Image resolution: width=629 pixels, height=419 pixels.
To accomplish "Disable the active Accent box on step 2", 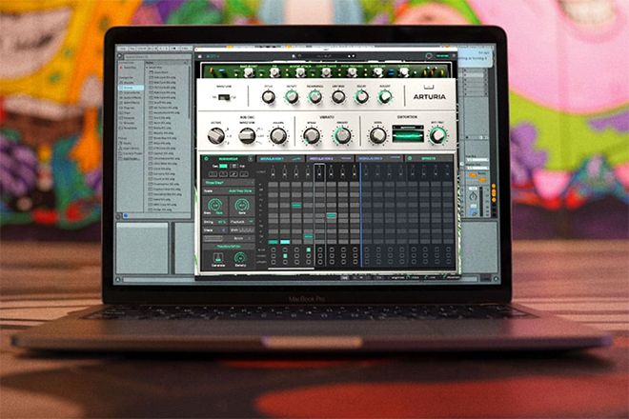I will pyautogui.click(x=285, y=256).
